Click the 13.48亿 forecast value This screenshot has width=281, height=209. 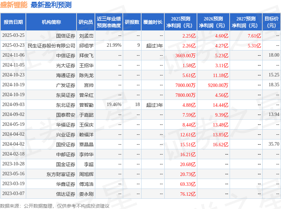click(220, 125)
